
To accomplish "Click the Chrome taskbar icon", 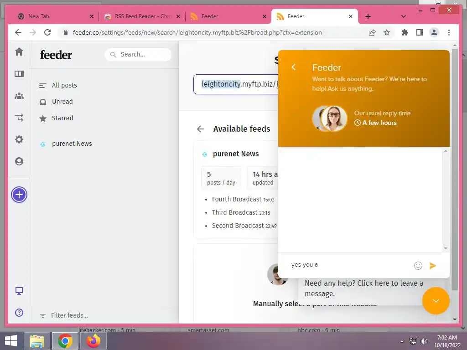I will 65,341.
